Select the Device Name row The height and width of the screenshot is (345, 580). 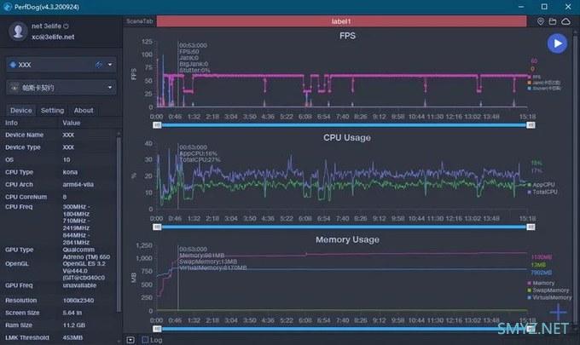[59, 135]
